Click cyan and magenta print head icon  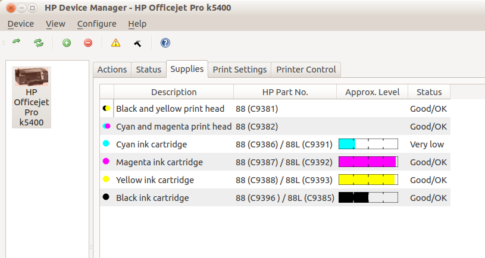[x=107, y=126]
